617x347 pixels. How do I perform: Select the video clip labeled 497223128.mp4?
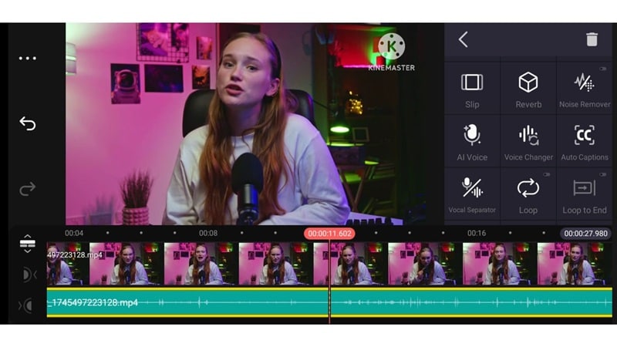329,264
